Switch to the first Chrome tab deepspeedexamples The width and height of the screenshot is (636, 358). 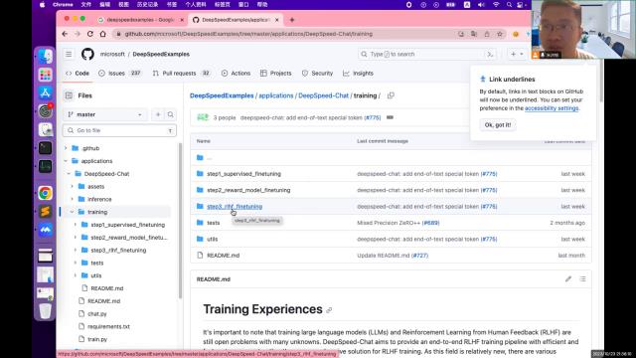point(140,20)
